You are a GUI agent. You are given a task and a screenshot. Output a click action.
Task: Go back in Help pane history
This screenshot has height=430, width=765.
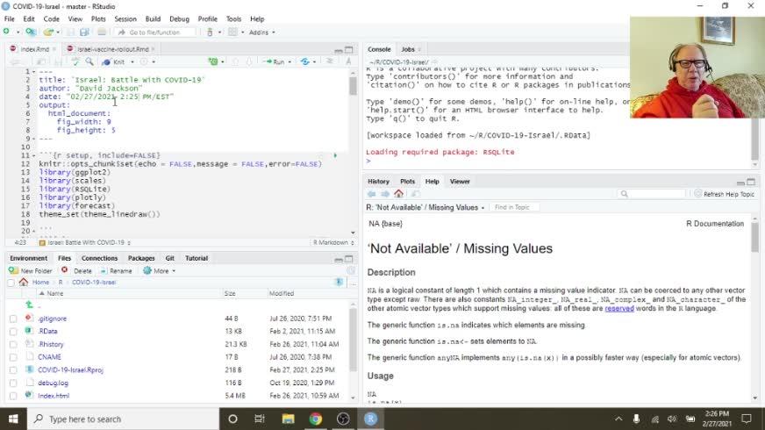372,194
